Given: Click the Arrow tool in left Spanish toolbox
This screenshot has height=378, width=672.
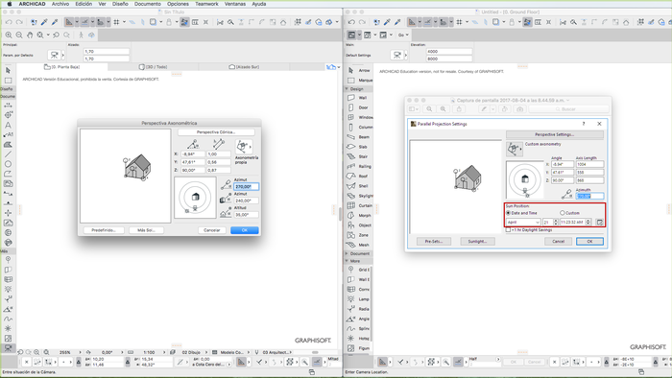Looking at the screenshot, I should click(x=8, y=70).
